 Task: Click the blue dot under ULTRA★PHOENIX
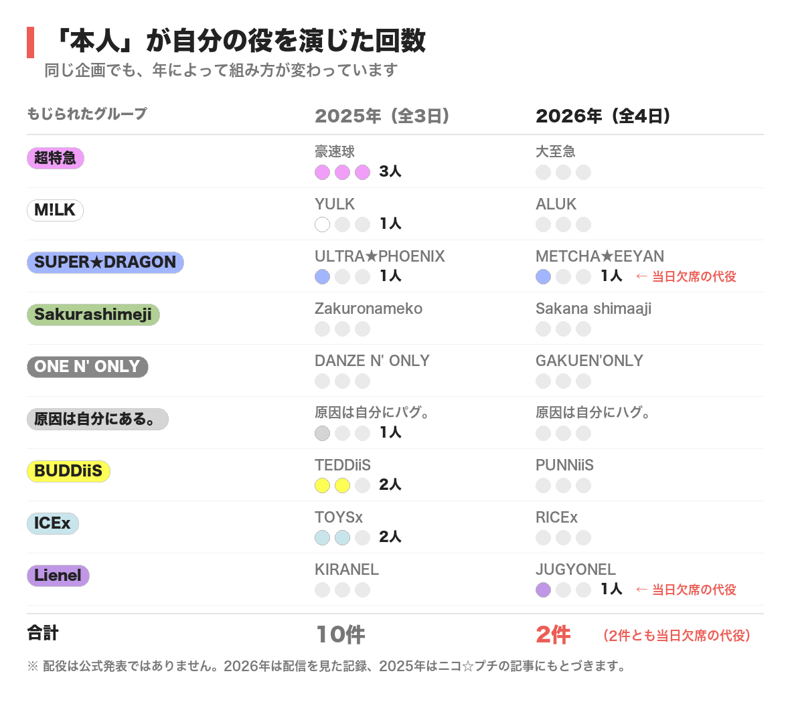323,276
